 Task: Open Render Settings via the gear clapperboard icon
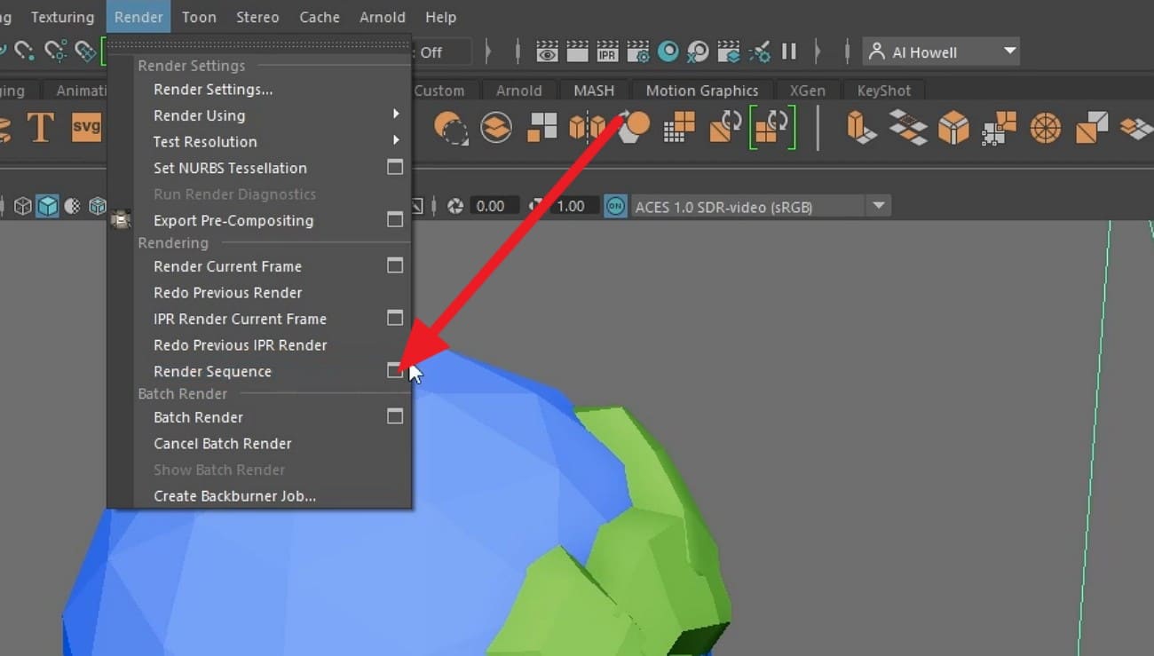click(637, 51)
